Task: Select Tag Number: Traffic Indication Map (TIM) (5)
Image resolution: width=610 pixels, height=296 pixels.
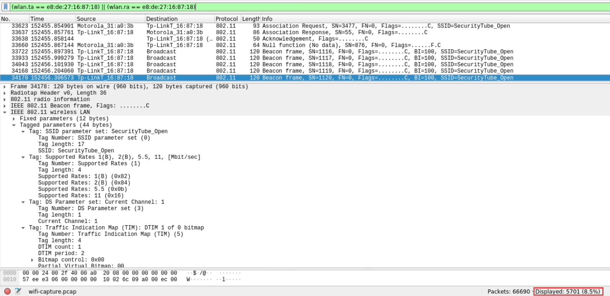Action: (111, 234)
